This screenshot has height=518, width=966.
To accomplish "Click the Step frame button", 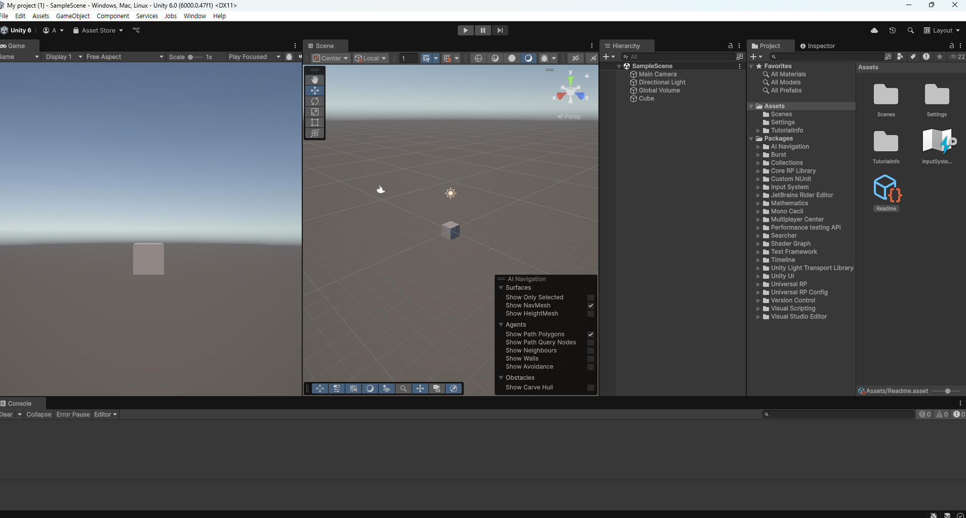I will 500,30.
